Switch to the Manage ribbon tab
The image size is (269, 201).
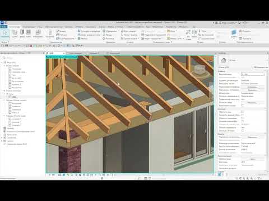[157, 27]
